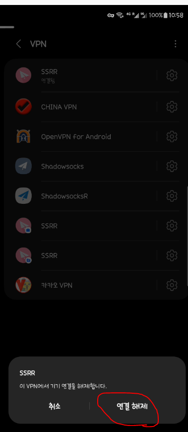Tap 연결 해제 to disconnect VPN
188x432 pixels.
(132, 406)
